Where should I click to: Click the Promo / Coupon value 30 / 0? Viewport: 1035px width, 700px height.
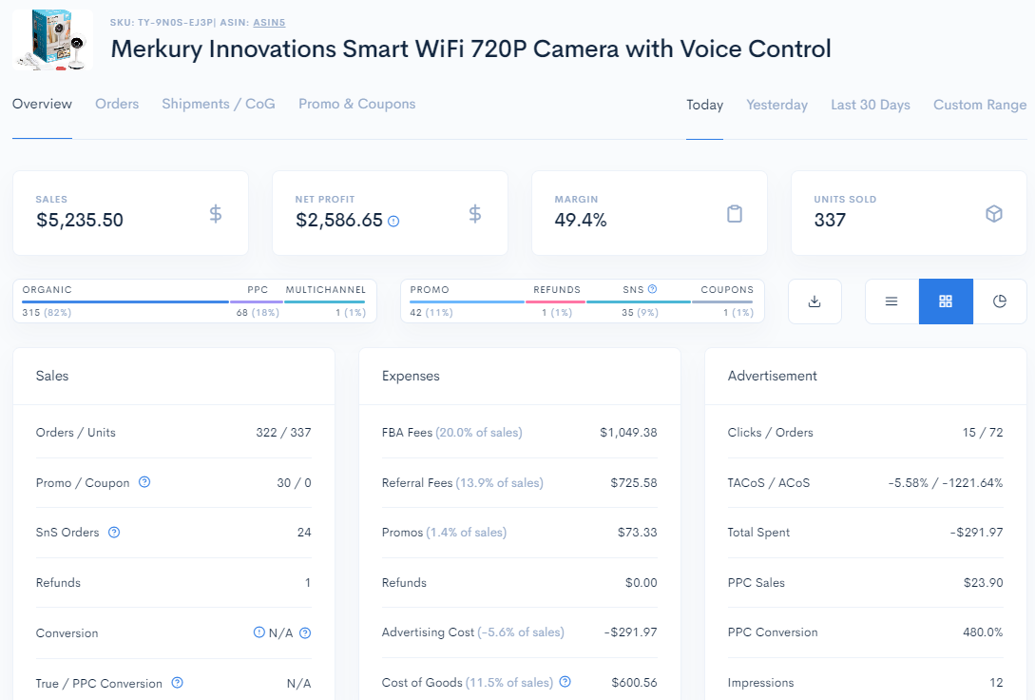click(295, 483)
